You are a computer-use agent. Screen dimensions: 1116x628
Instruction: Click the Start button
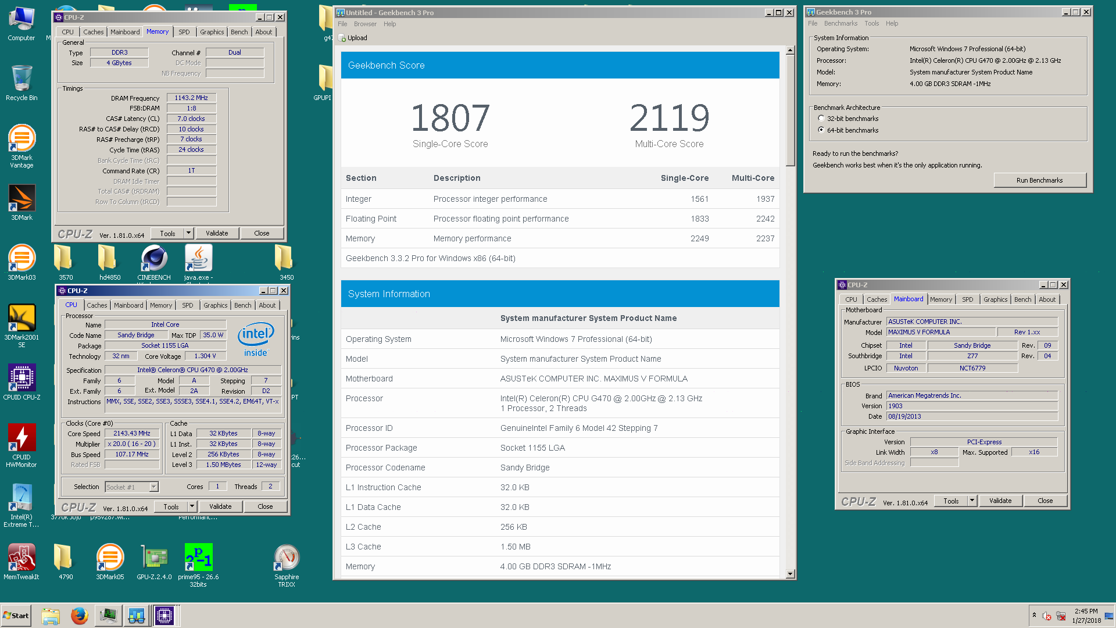pyautogui.click(x=16, y=615)
